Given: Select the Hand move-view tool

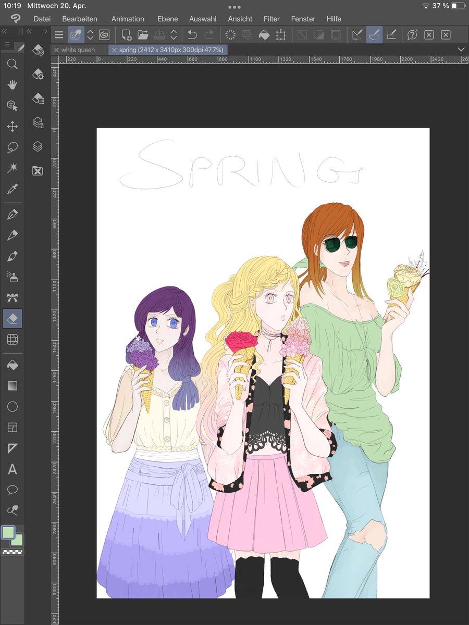Looking at the screenshot, I should click(13, 85).
